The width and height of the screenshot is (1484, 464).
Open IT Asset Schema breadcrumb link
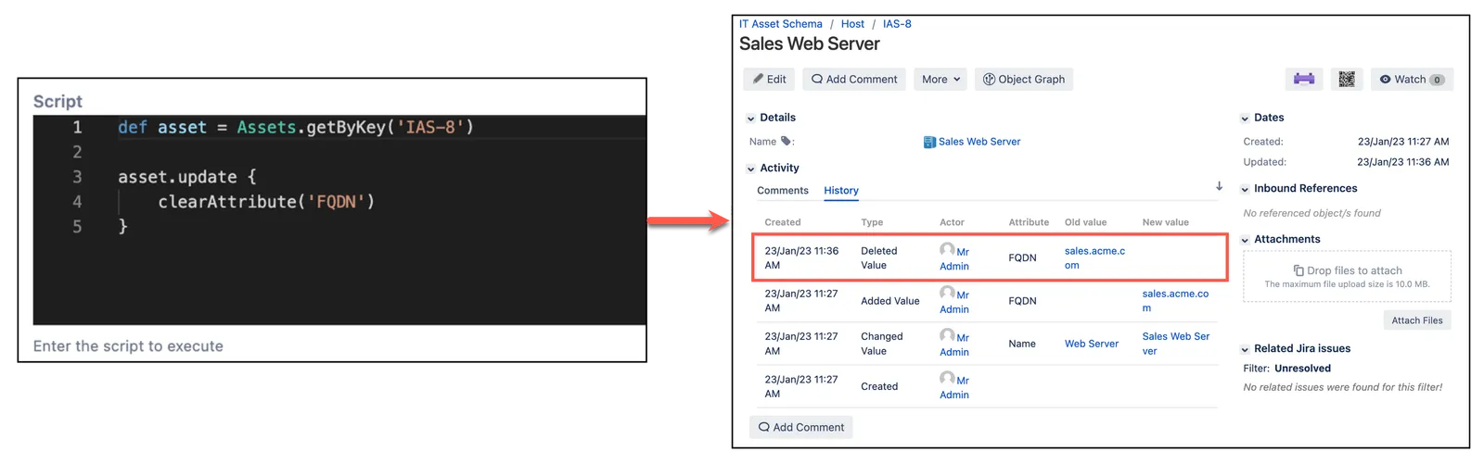(x=781, y=24)
